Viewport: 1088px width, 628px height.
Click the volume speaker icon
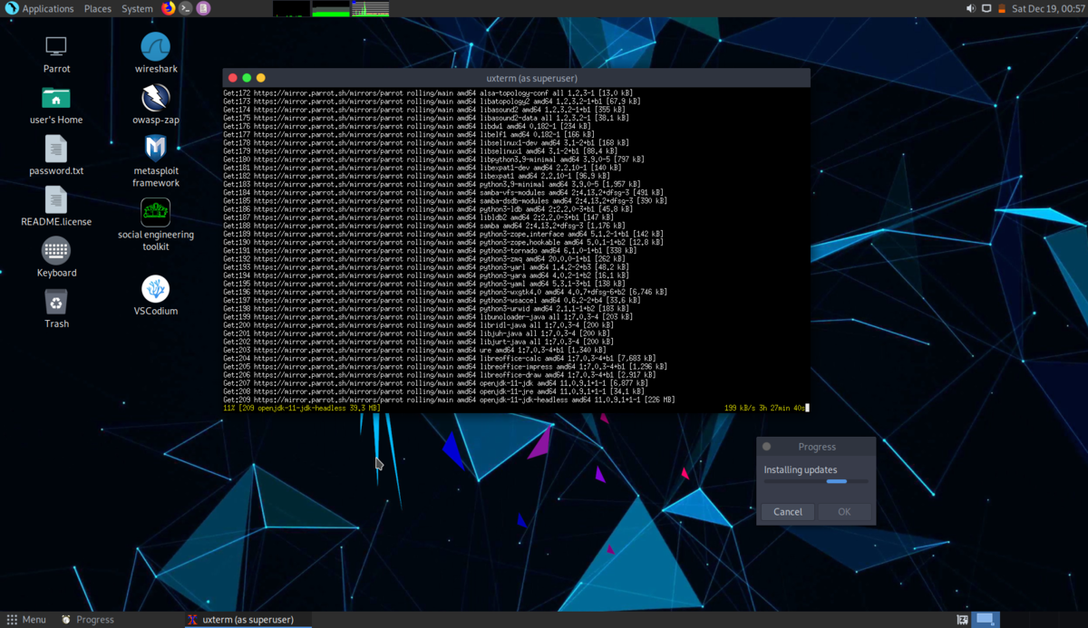971,8
